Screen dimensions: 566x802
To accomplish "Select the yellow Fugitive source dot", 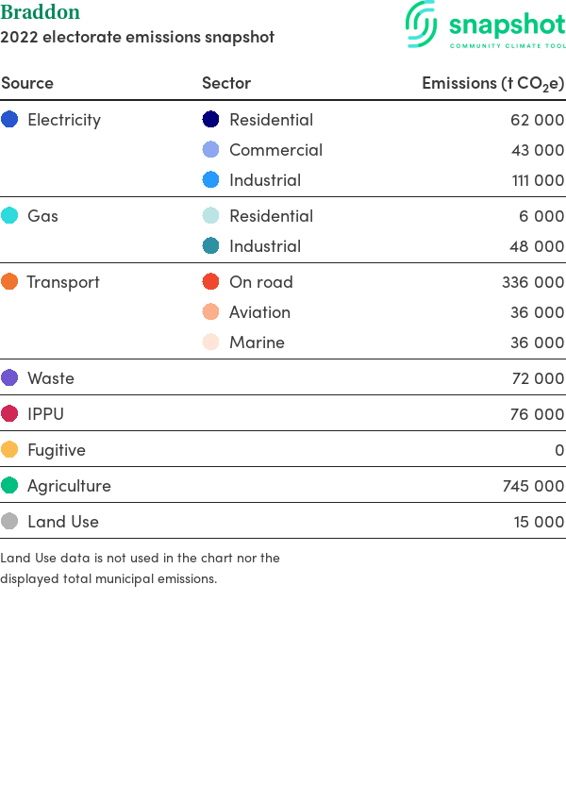I will [9, 449].
